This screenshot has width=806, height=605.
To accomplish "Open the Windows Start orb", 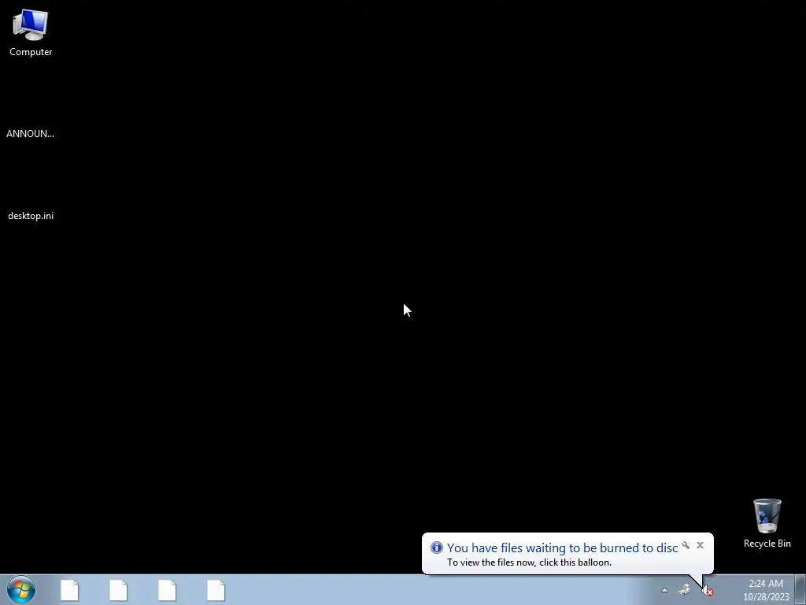I will point(21,590).
